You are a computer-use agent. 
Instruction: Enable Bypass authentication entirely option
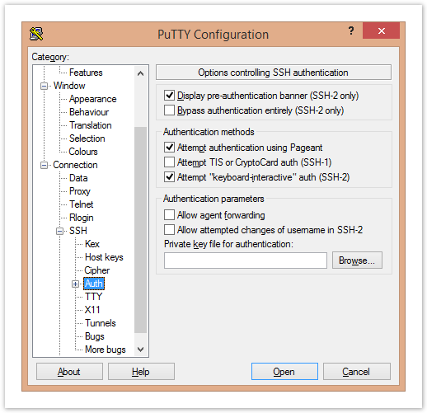[169, 110]
